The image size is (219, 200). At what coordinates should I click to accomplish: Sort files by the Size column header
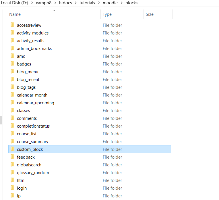click(150, 14)
